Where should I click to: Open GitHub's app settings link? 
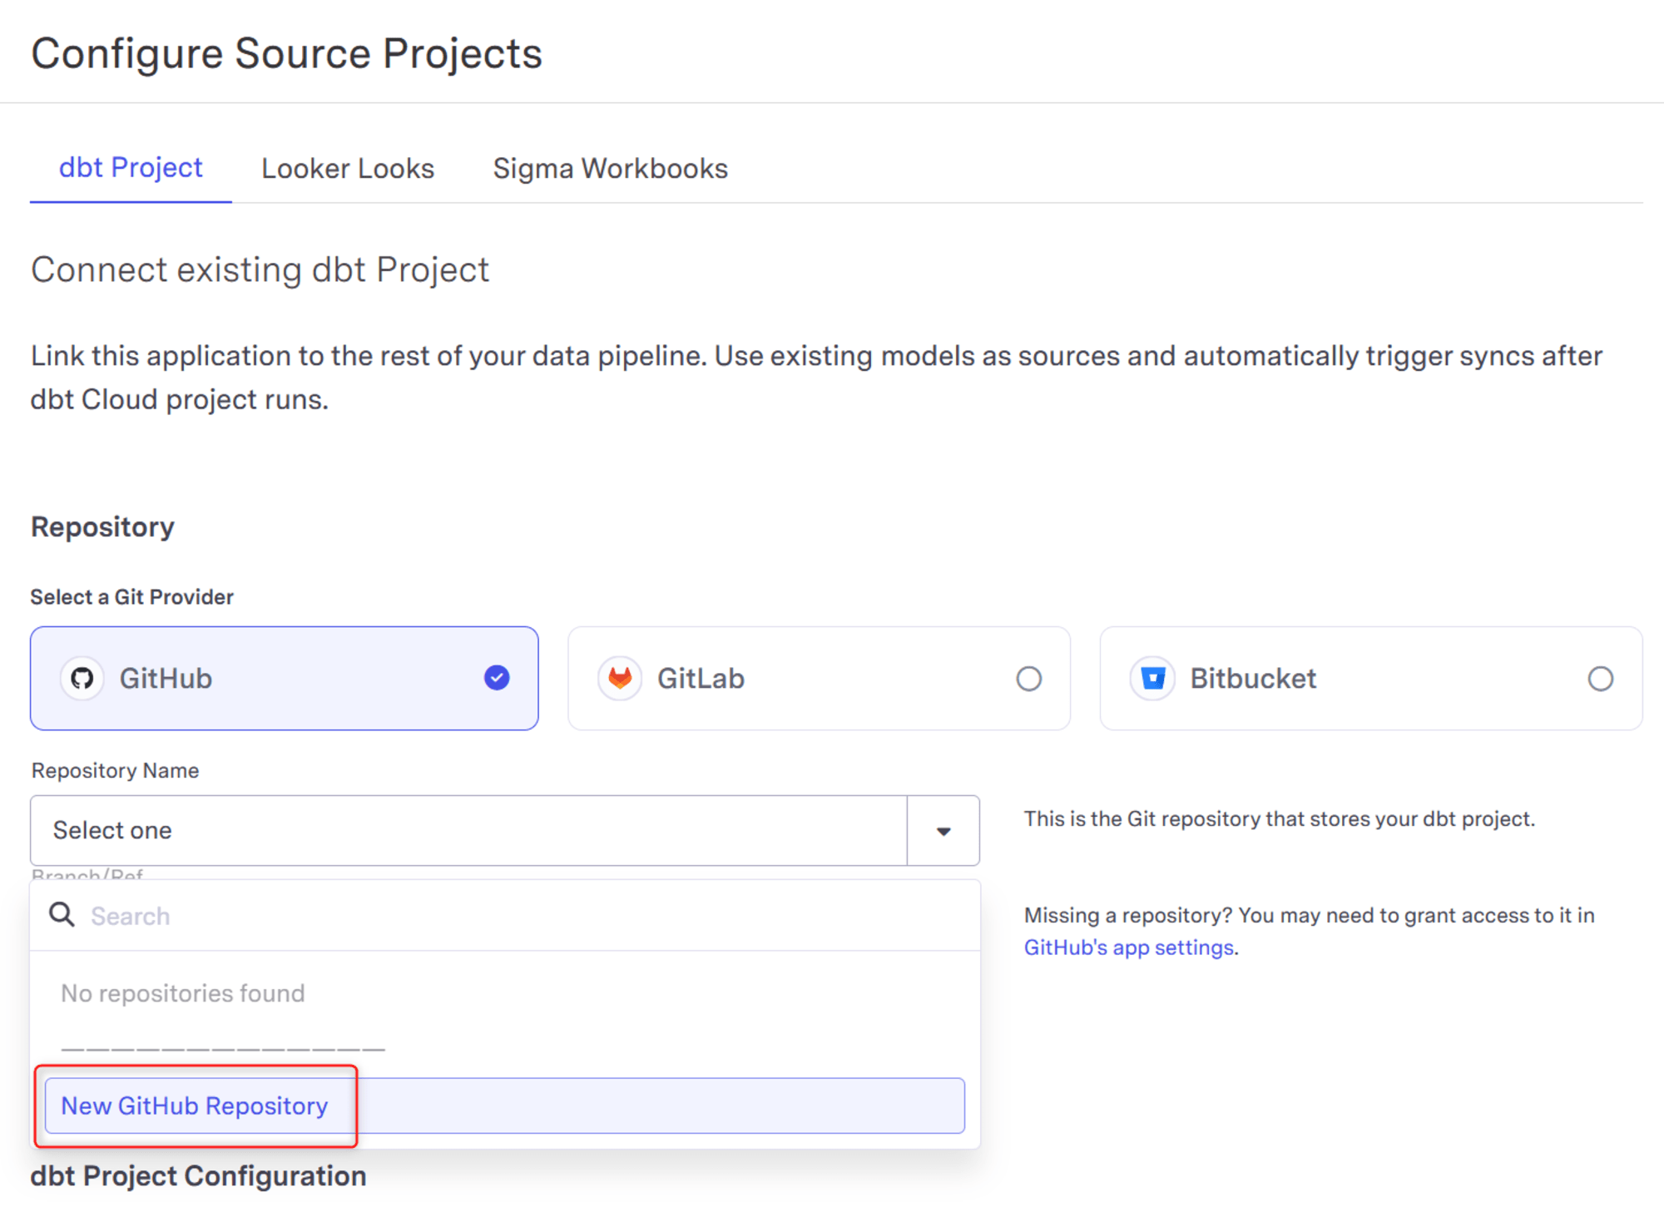[x=1128, y=947]
